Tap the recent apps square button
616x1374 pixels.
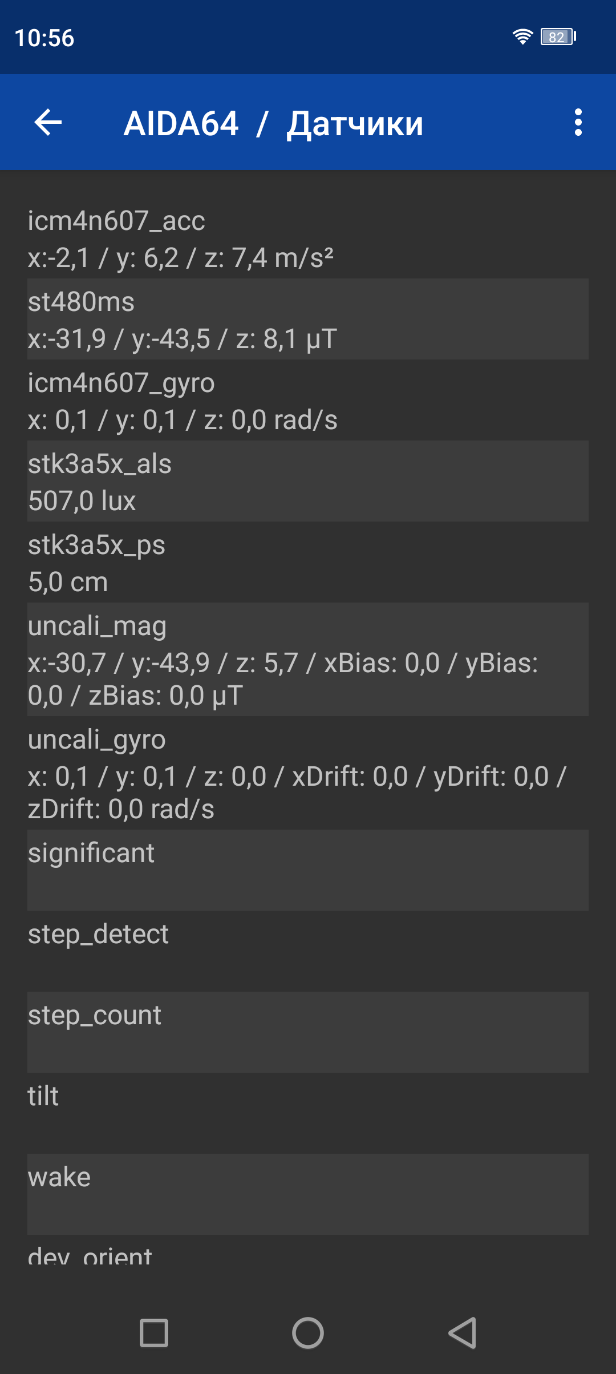click(x=154, y=1333)
